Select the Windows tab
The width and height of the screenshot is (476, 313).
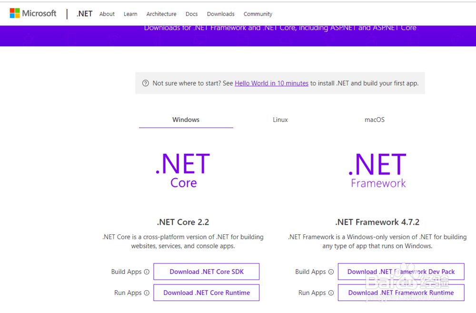pos(186,120)
